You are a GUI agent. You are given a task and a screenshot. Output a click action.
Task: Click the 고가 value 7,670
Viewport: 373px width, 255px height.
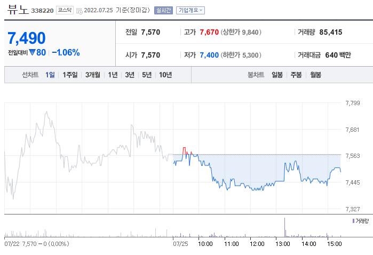click(x=209, y=32)
